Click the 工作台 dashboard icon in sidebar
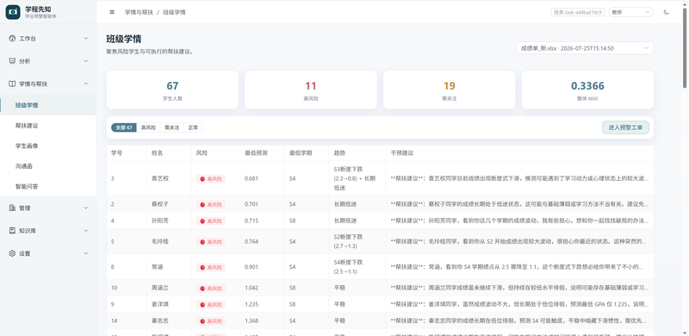 (x=12, y=38)
